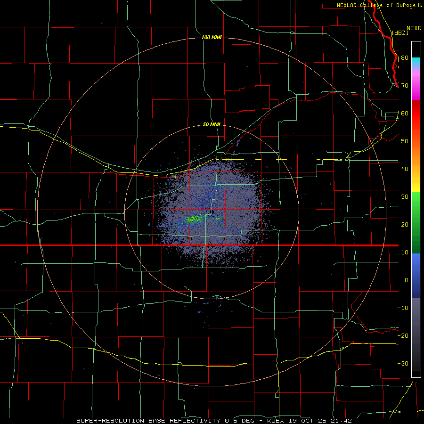This screenshot has width=424, height=424.
Task: Click the -20 value on the dBZ scale
Action: pos(403,336)
